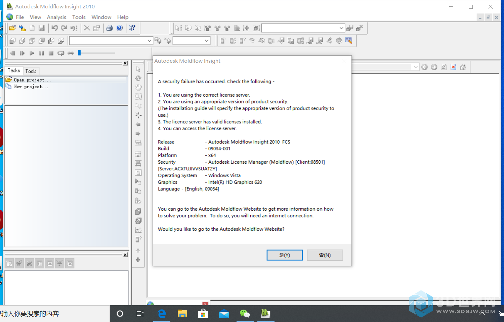
Task: Click the Save as XML icon
Action: coord(320,41)
